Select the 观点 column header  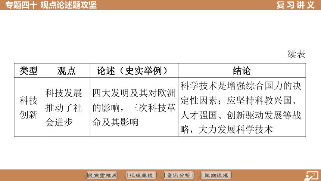pos(66,71)
